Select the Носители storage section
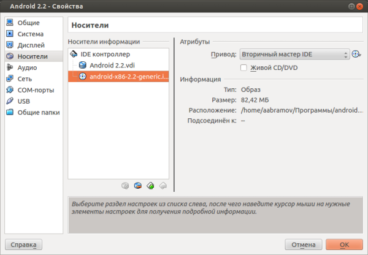368x255 pixels. 32,56
